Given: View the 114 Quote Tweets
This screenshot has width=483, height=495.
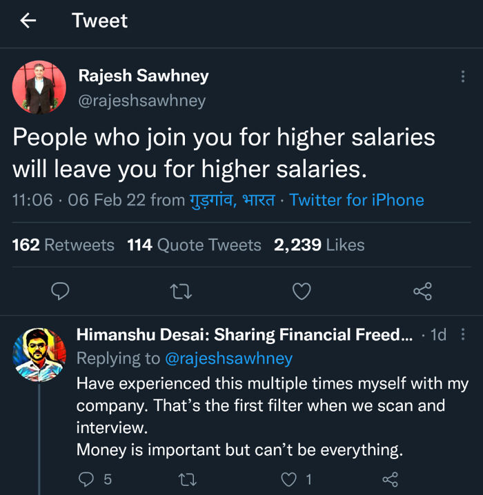Looking at the screenshot, I should (194, 245).
